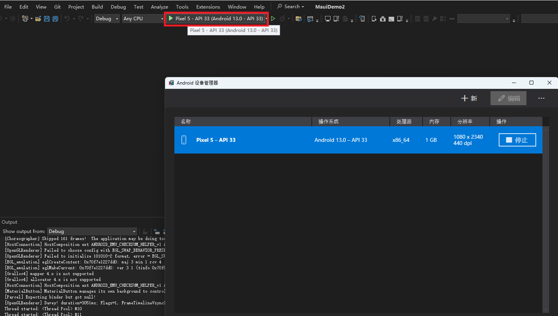Click the Find in Files folder icon

tap(299, 18)
